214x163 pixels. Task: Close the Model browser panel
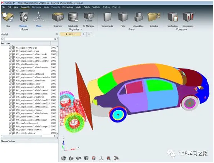[x=57, y=34]
